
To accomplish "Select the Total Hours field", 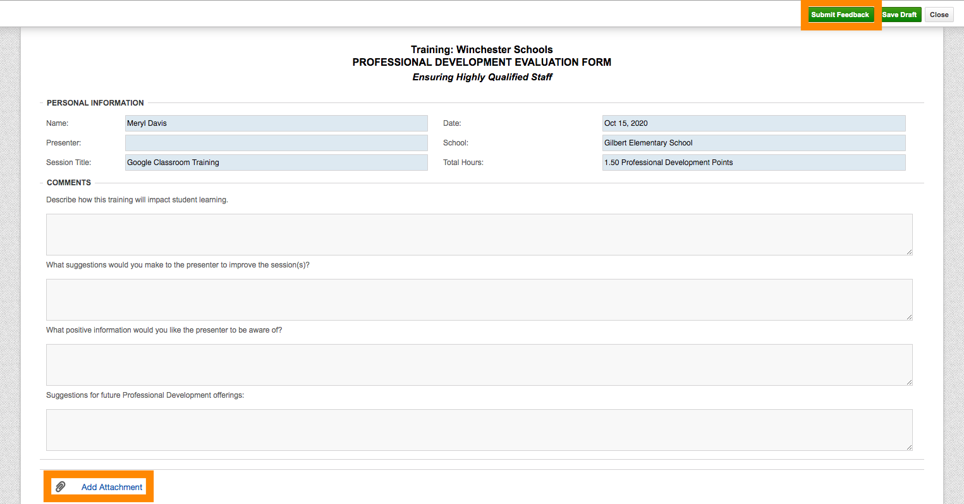I will pos(754,162).
